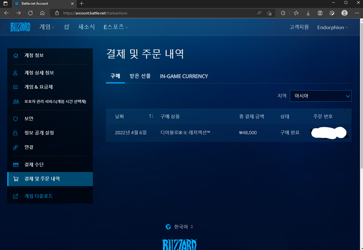Screen dimensions: 363x250
Task: Click the list icon beside 게임 & 요금제
Action: (x=16, y=87)
